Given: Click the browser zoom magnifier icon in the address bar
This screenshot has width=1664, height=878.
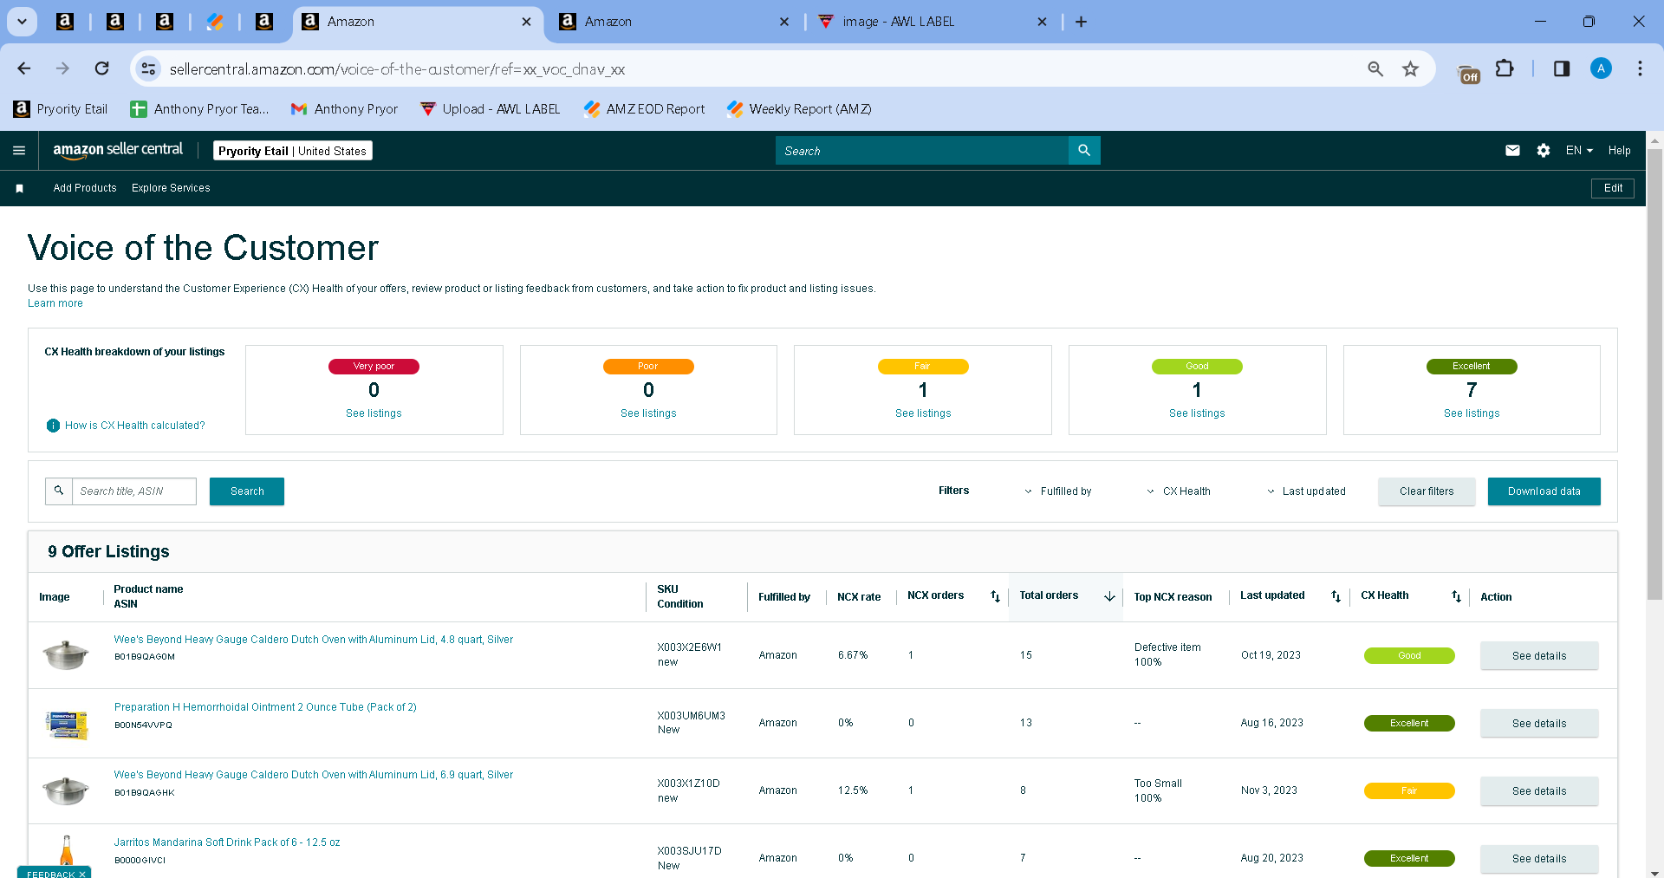Looking at the screenshot, I should tap(1375, 68).
